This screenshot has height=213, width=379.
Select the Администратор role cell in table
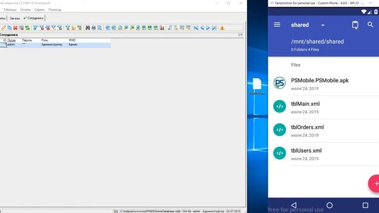(x=52, y=45)
